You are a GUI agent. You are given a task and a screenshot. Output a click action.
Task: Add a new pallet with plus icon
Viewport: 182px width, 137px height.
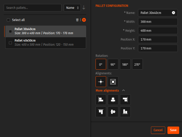(84, 20)
